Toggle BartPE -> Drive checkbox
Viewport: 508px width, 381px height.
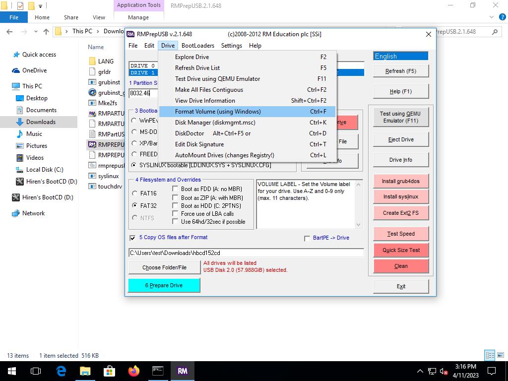[307, 238]
